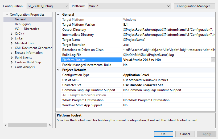218x139 pixels.
Task: Select Enable Managed Incremental Build property
Action: click(x=87, y=65)
